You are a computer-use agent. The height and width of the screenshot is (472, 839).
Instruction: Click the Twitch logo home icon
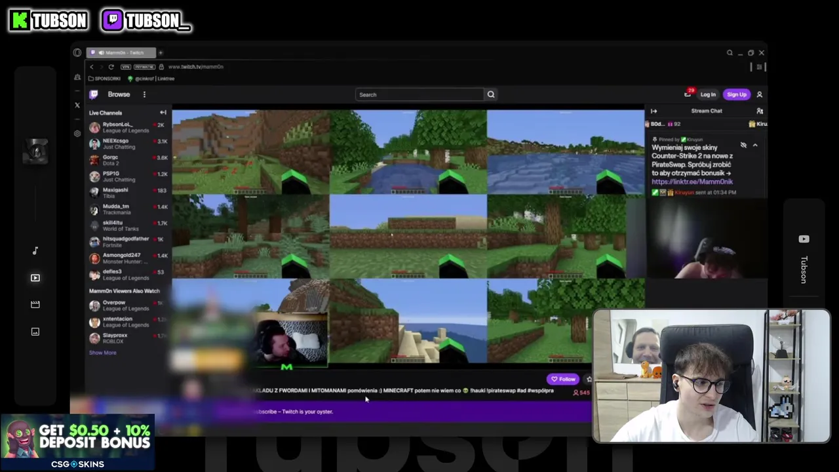94,94
